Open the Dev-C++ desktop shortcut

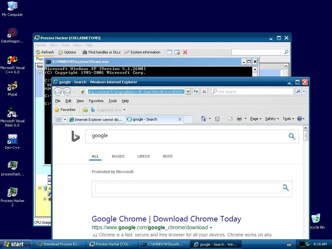pos(12,142)
